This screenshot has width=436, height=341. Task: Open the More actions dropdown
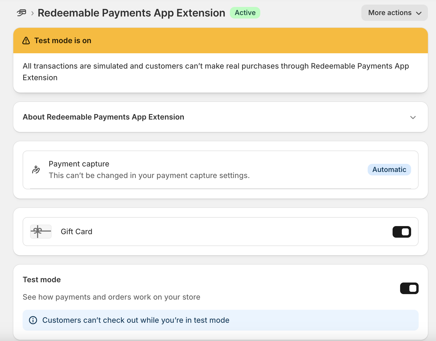click(394, 13)
